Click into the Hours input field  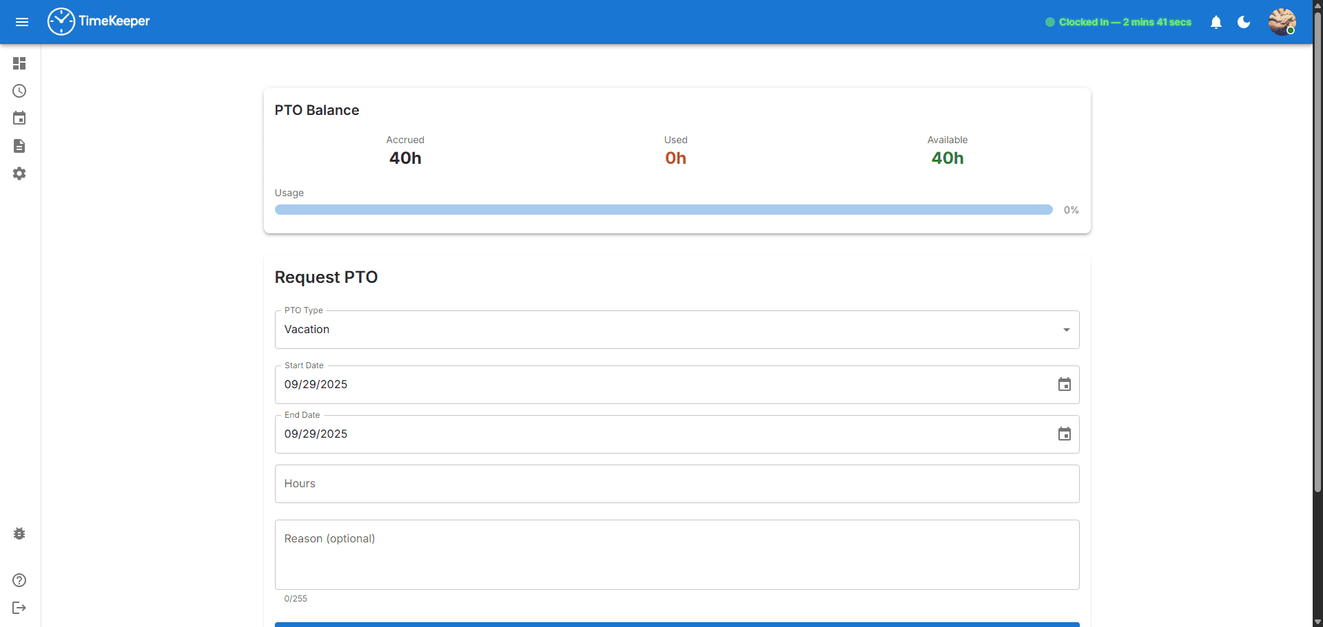click(677, 484)
